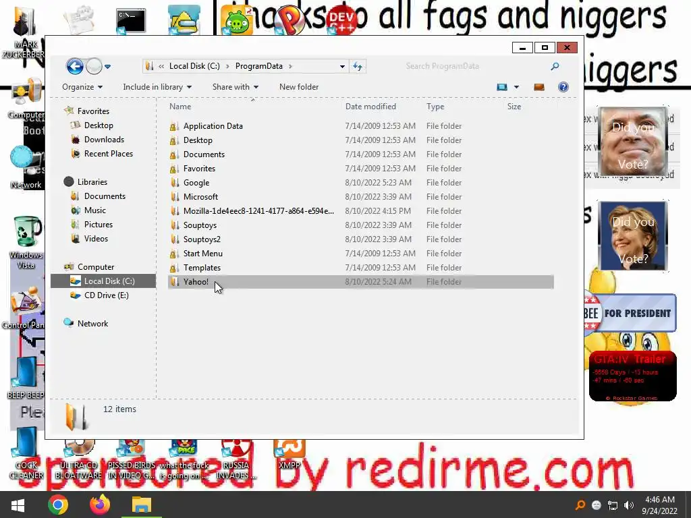691x518 pixels.
Task: Open the address bar history dropdown arrow
Action: (x=342, y=67)
